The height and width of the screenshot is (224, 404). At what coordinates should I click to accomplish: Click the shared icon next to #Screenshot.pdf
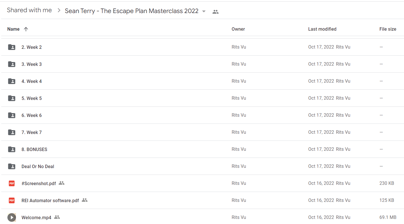(62, 183)
